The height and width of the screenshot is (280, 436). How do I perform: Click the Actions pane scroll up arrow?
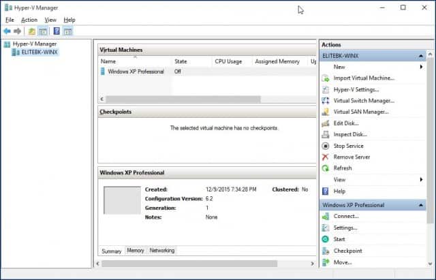[430, 55]
